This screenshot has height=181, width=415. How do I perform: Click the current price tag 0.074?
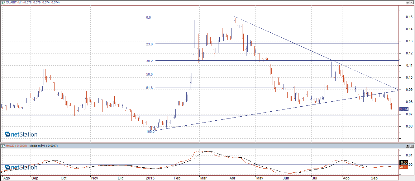404,109
